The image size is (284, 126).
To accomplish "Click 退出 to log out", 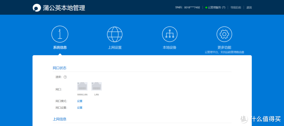I will tap(249, 8).
